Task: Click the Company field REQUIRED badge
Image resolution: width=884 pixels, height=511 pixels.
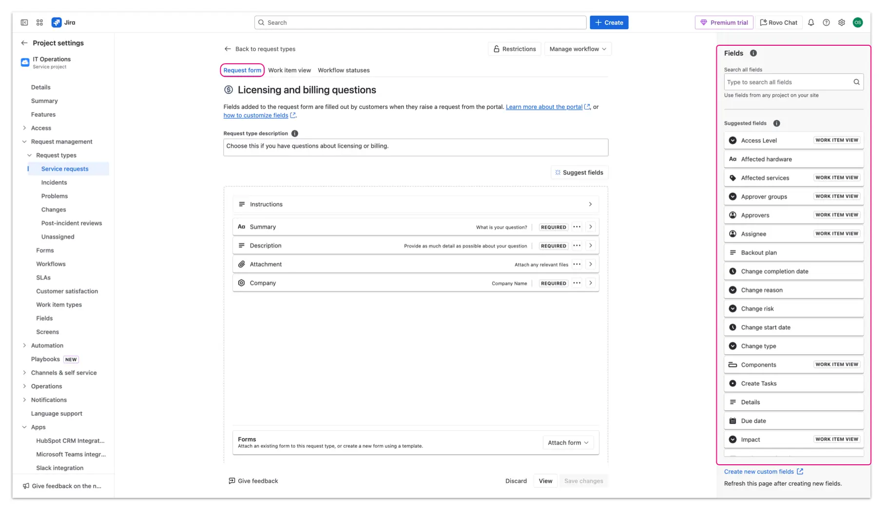Action: pyautogui.click(x=553, y=283)
